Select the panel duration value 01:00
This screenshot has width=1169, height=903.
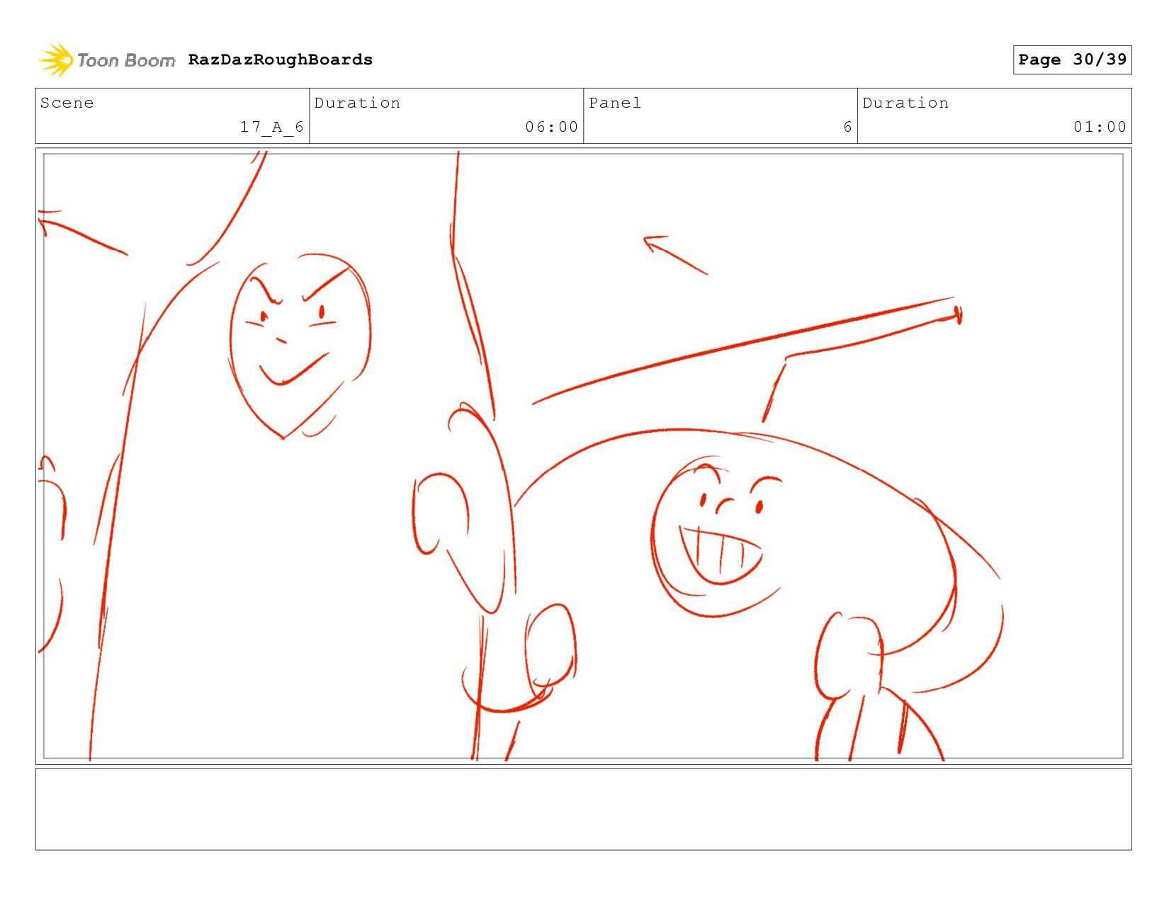pyautogui.click(x=1100, y=127)
